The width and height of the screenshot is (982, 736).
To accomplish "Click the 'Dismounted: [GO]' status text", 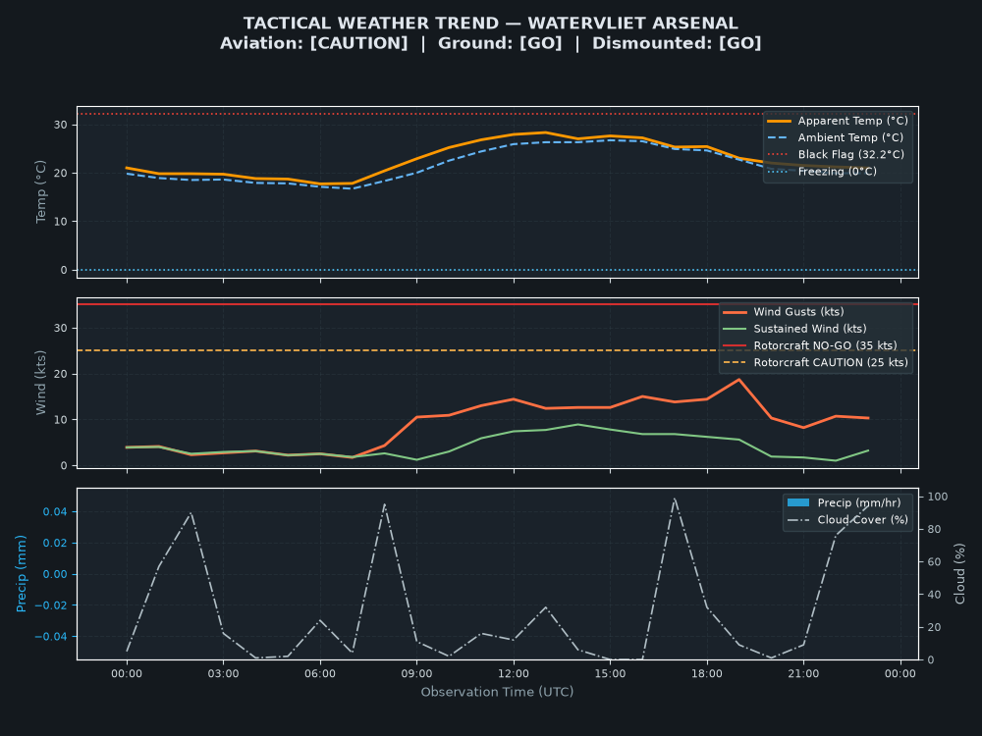I will click(x=677, y=43).
